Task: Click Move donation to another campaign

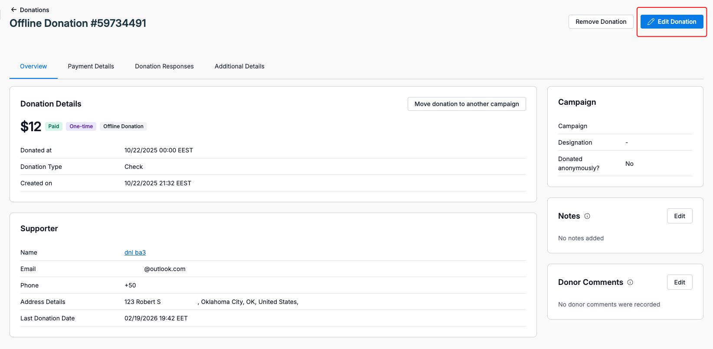Action: pyautogui.click(x=467, y=104)
